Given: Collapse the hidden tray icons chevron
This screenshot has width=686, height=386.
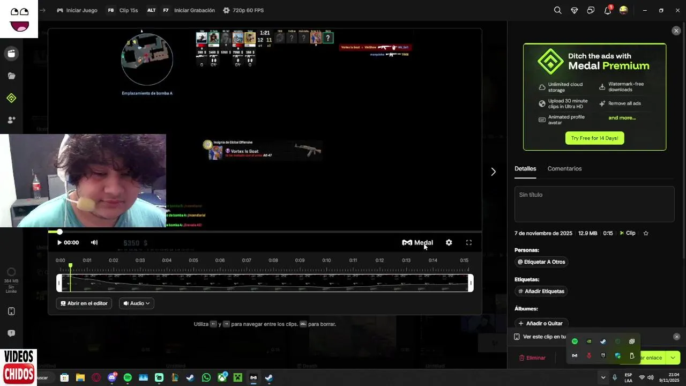Looking at the screenshot, I should point(603,377).
